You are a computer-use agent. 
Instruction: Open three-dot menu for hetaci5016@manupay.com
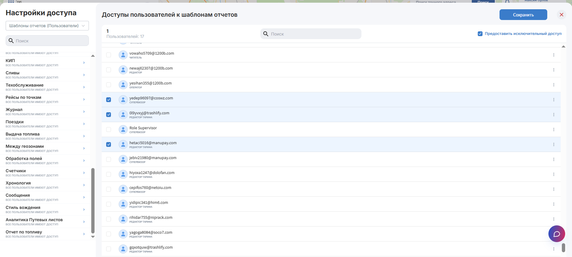[554, 144]
